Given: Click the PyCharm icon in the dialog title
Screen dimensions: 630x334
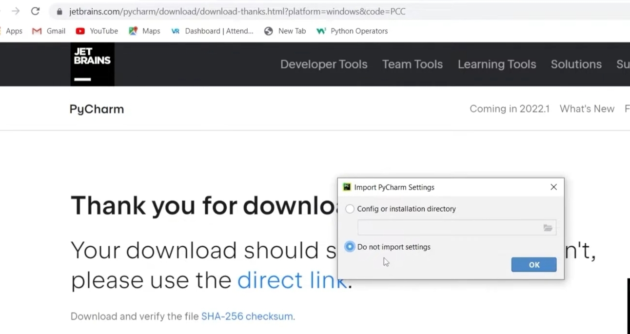Looking at the screenshot, I should pos(347,187).
